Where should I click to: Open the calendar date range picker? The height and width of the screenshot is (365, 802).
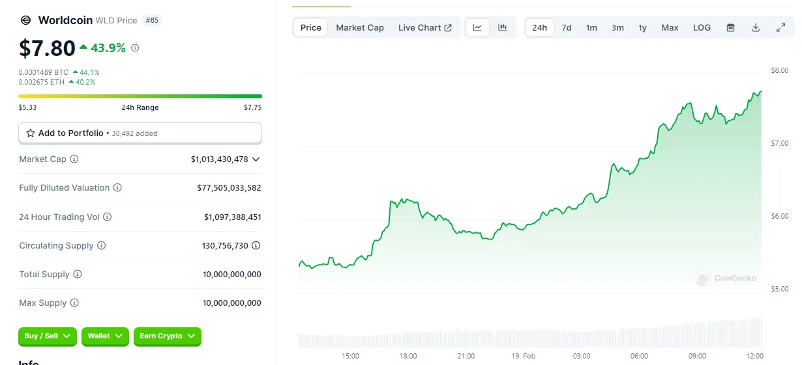pyautogui.click(x=730, y=27)
